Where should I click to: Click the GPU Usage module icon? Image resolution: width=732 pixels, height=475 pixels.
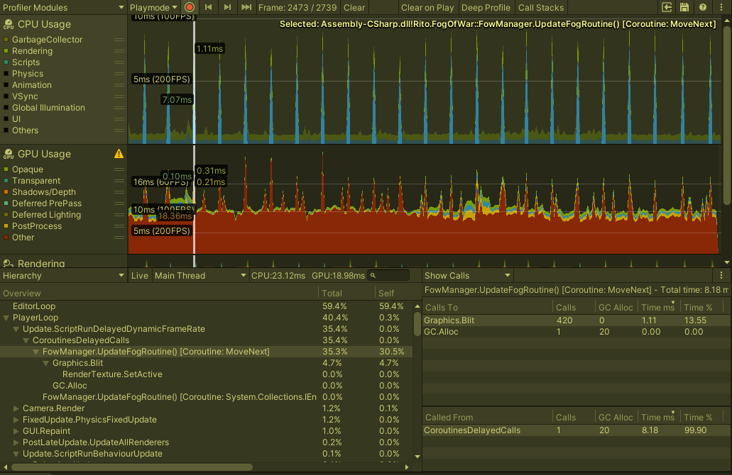tap(9, 154)
